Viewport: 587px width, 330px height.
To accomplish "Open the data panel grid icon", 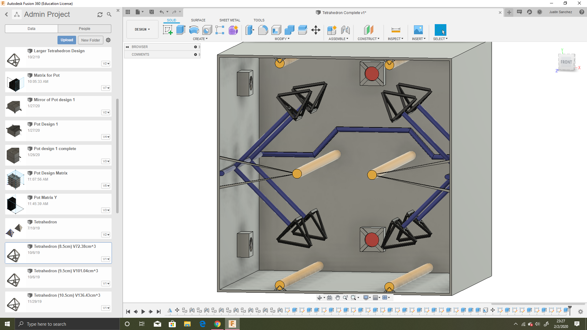I will point(128,12).
